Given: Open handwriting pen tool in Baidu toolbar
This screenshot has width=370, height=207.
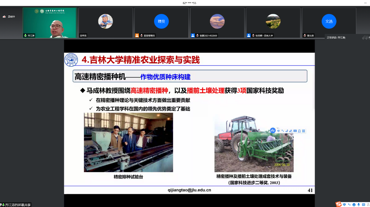Looking at the screenshot, I should coord(291,131).
